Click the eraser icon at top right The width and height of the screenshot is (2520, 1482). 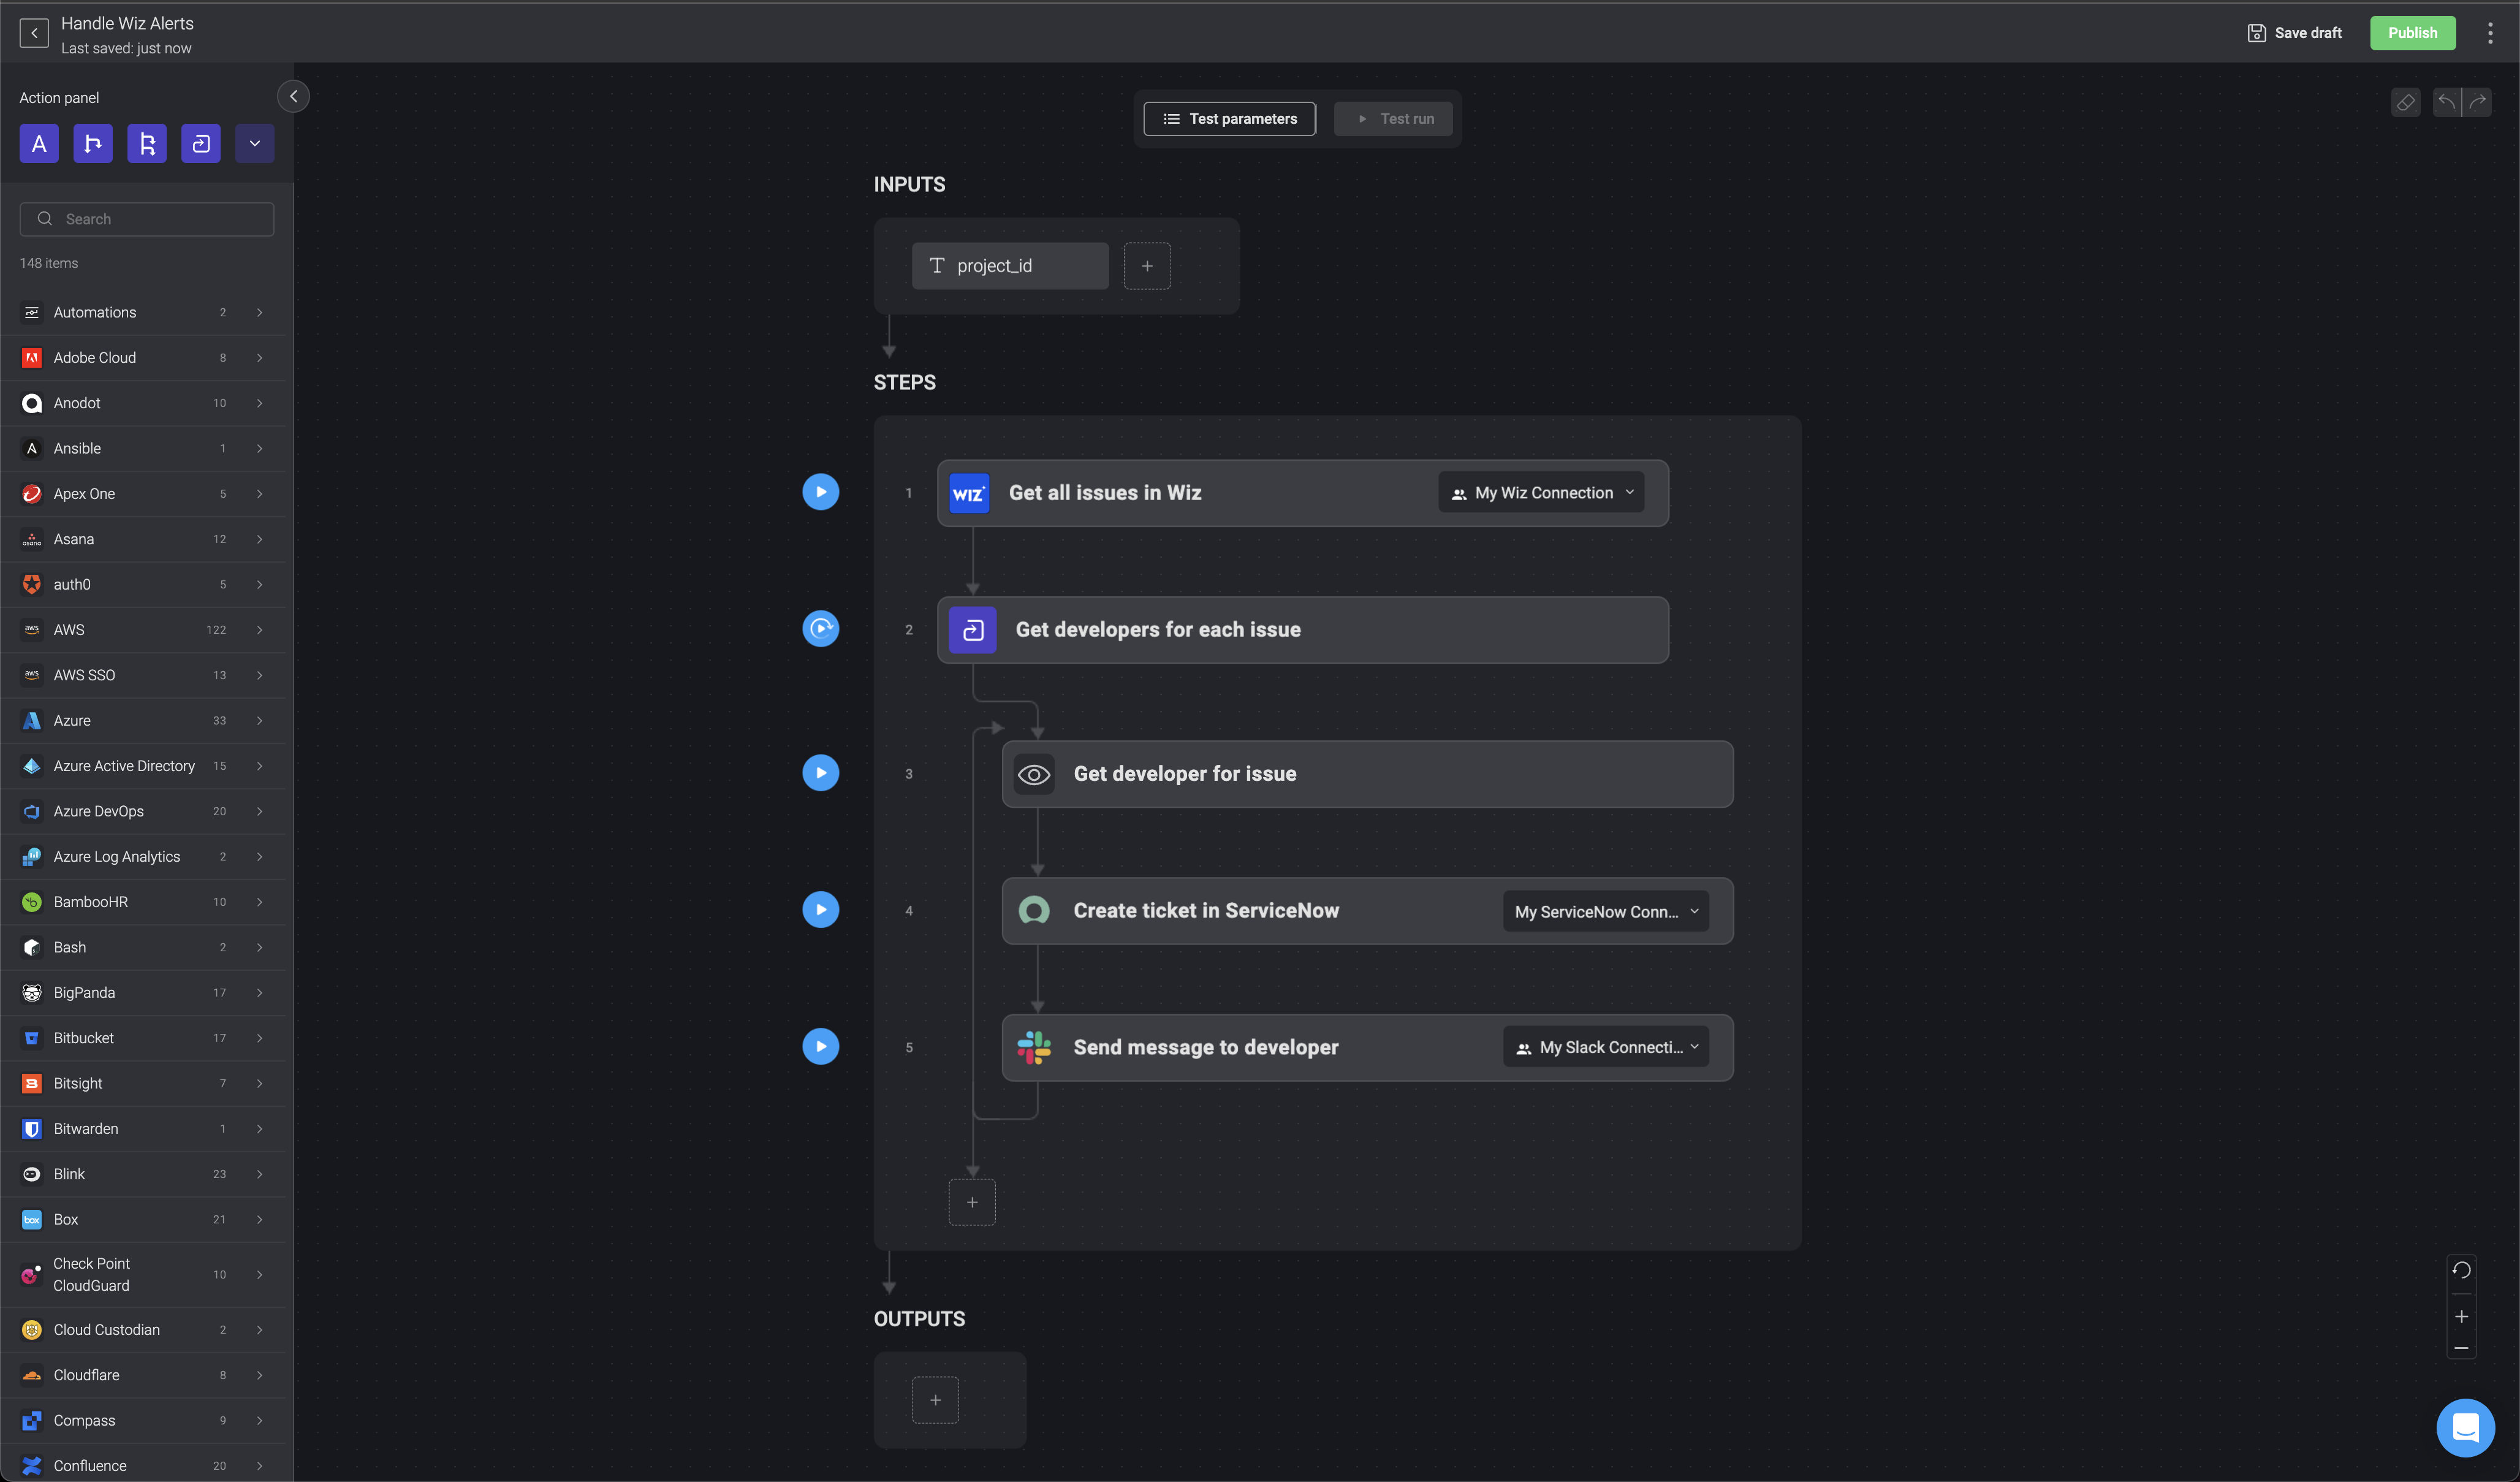(x=2405, y=102)
